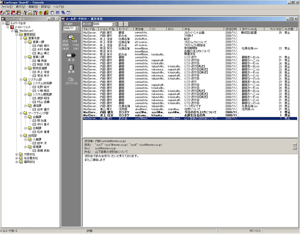
Task: Select user 北野 純太 in tree
Action: point(43,87)
